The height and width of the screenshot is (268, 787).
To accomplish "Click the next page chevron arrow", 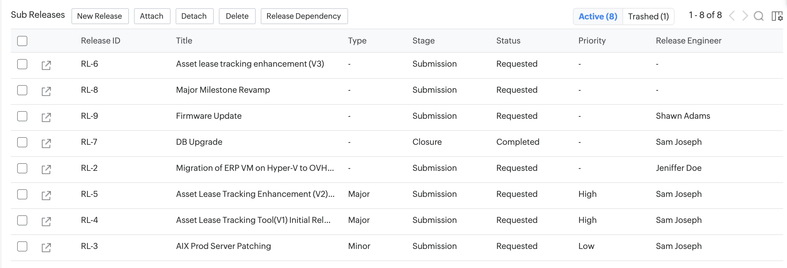I will tap(745, 16).
